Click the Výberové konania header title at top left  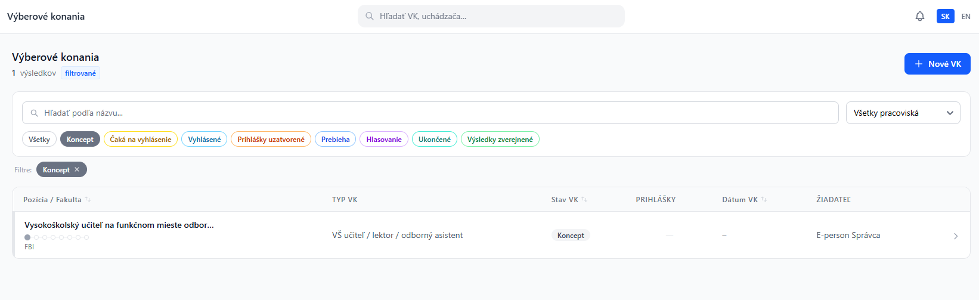click(46, 17)
